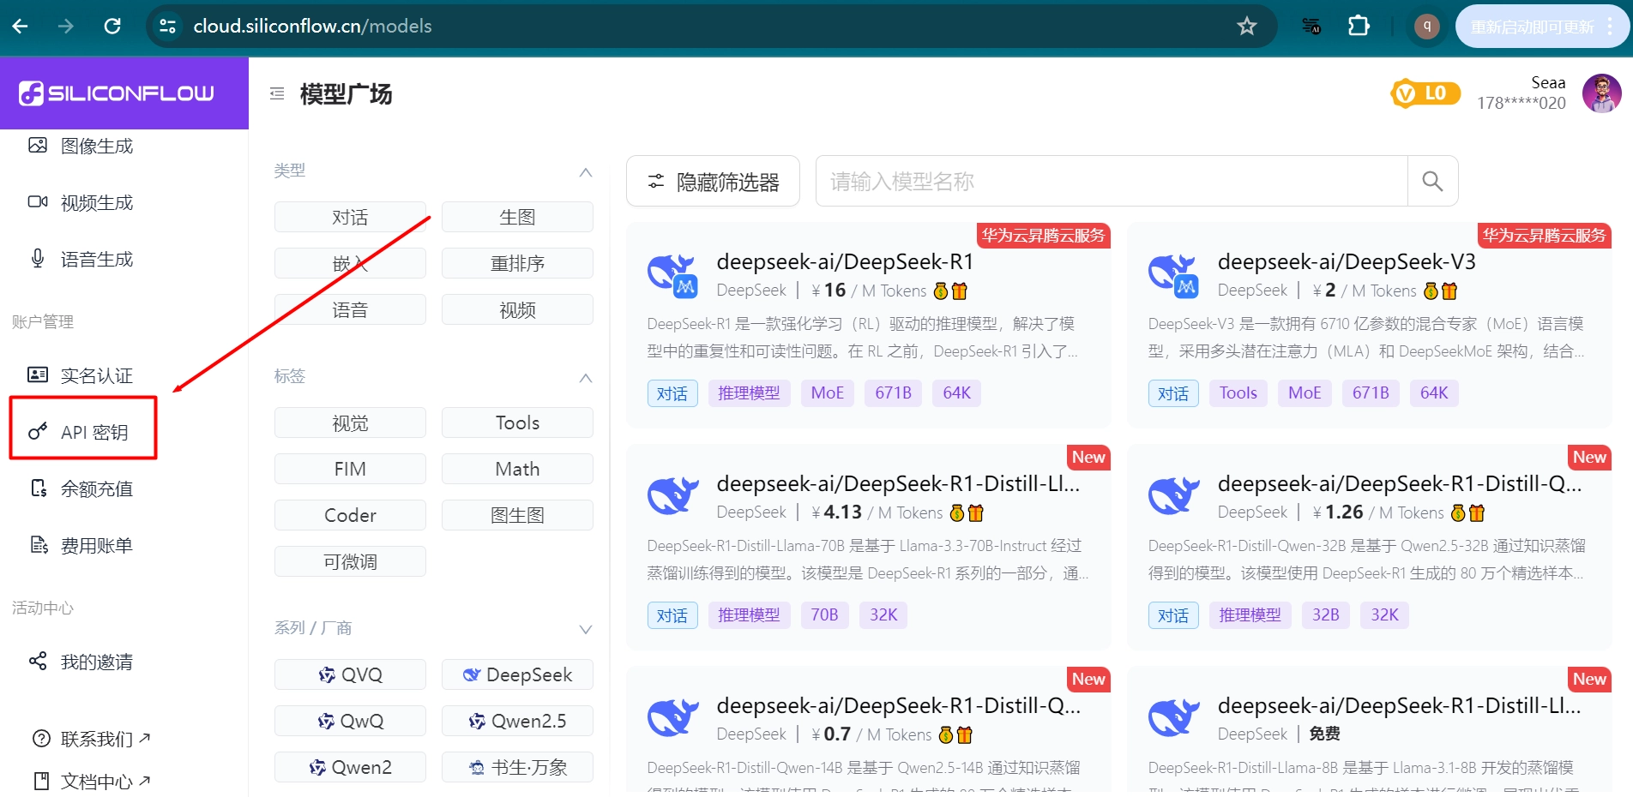
Task: Open the 文档中心 external link
Action: [91, 782]
